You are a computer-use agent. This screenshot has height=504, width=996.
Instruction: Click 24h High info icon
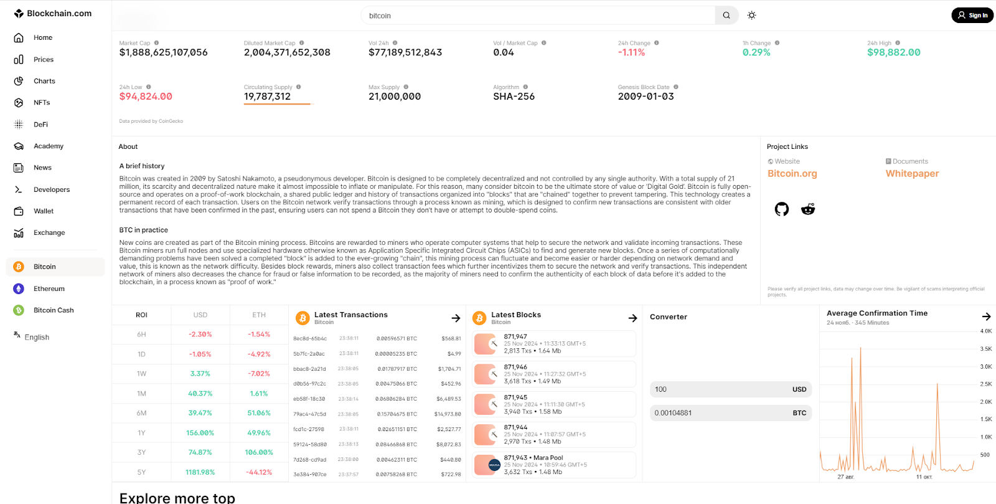click(x=898, y=43)
